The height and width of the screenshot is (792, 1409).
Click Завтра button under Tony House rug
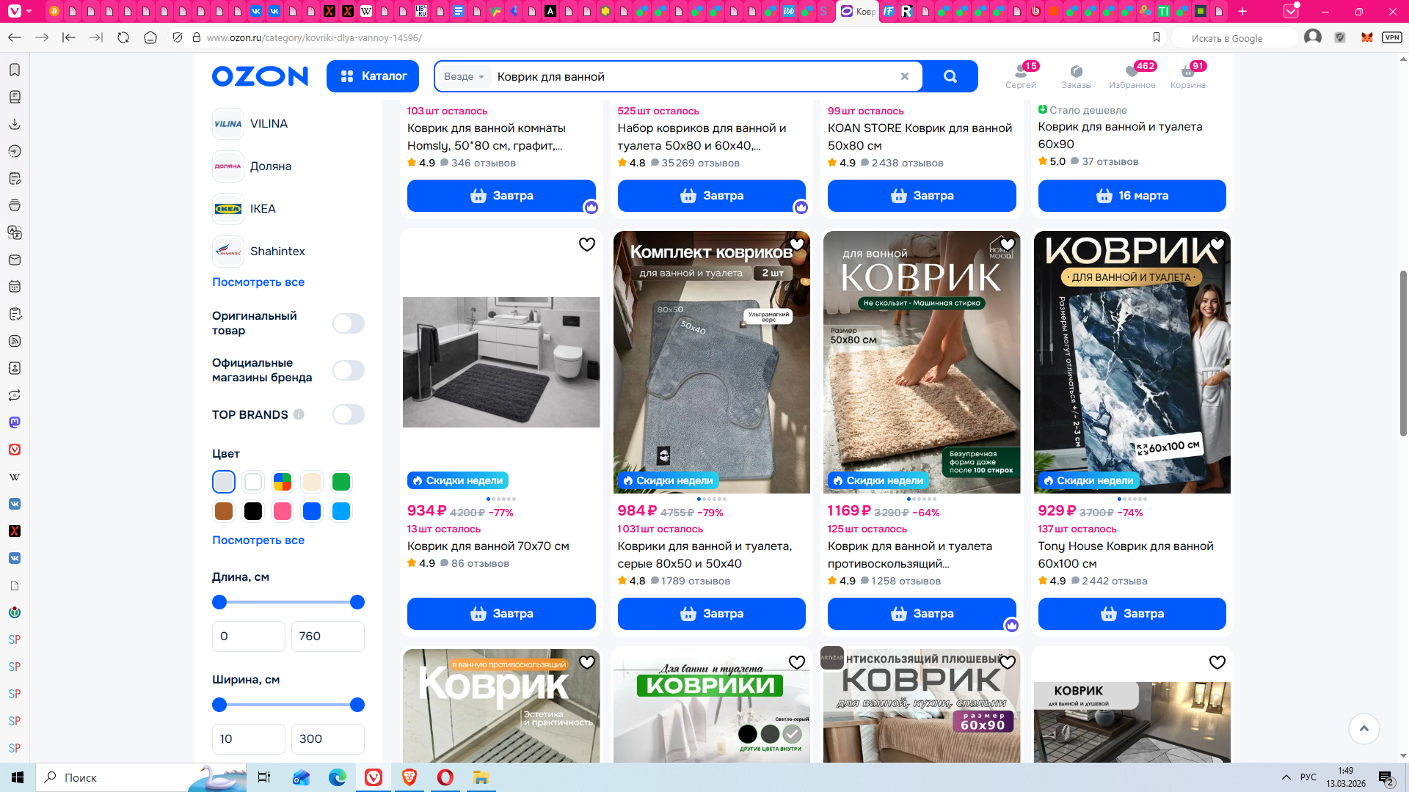pos(1132,614)
